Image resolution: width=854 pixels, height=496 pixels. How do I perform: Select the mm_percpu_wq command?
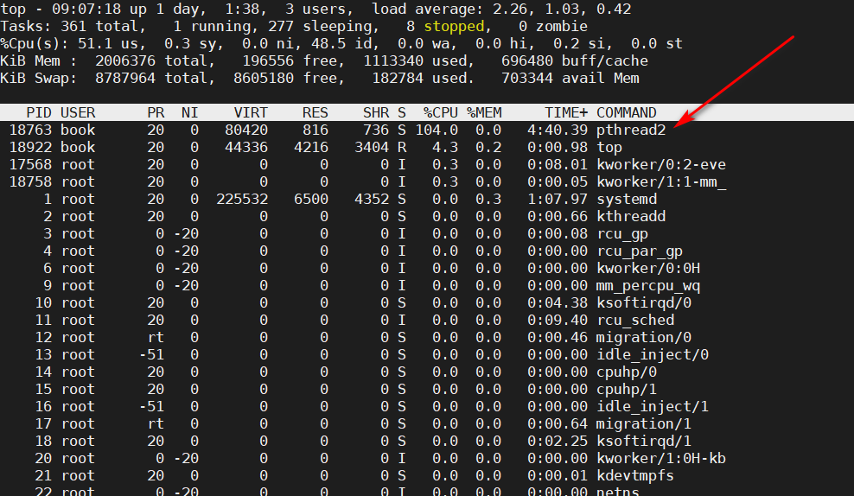coord(648,286)
